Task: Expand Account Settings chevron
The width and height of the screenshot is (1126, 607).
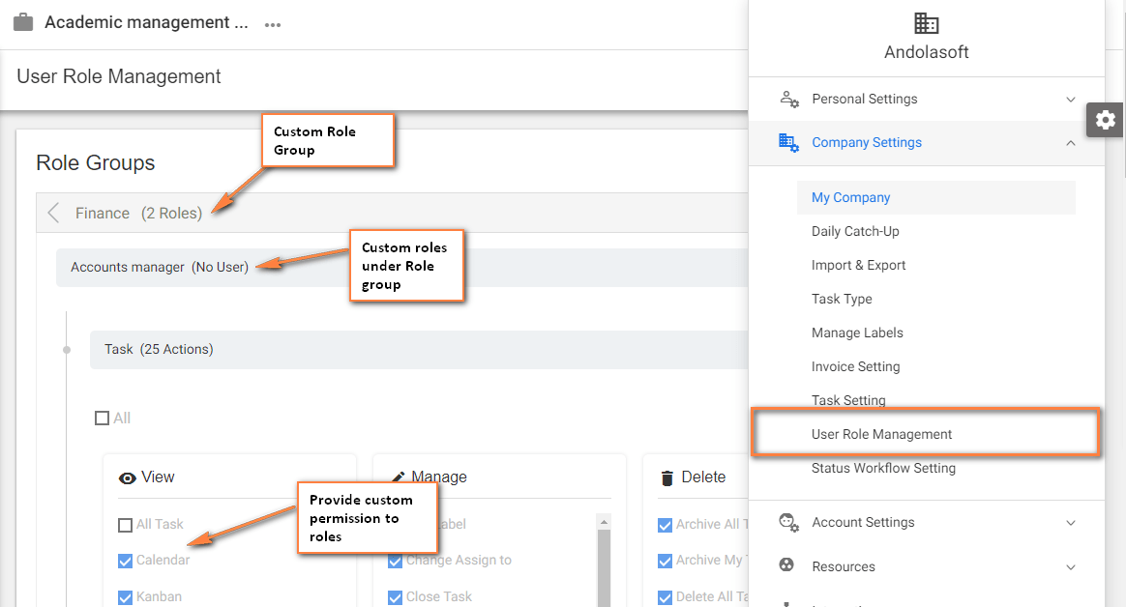Action: click(1071, 522)
